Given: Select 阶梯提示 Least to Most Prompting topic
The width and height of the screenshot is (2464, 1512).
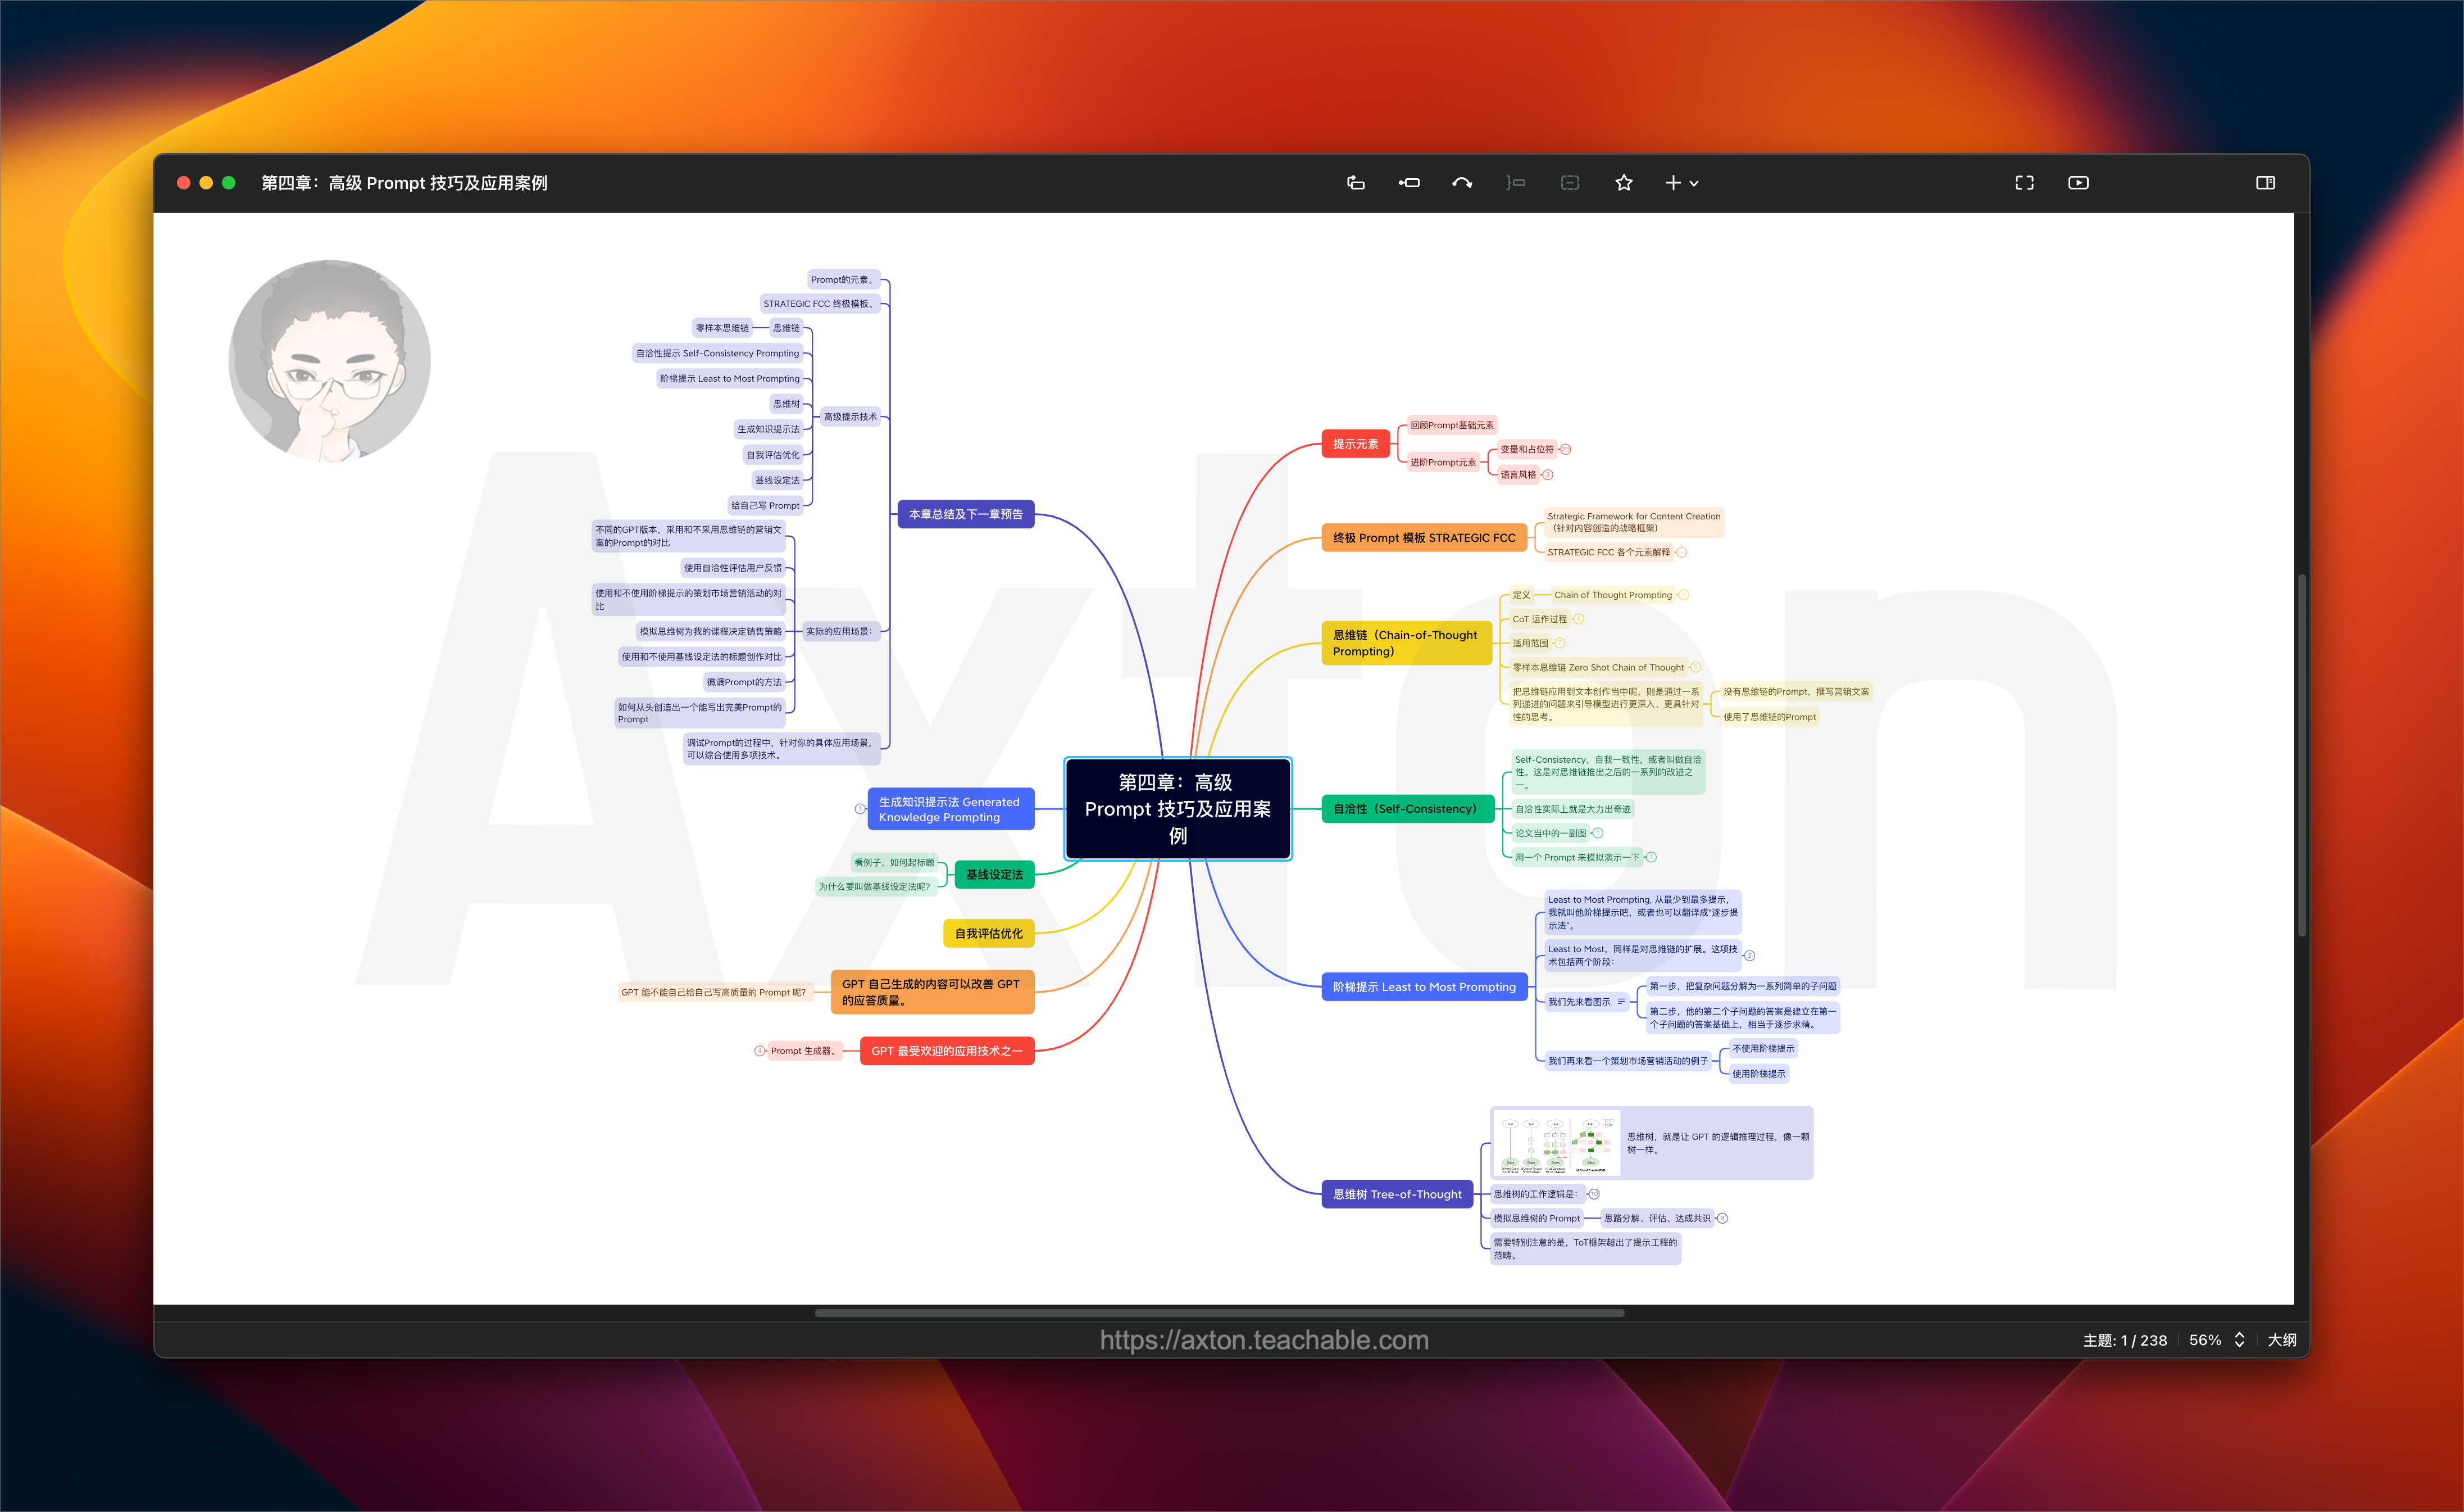Looking at the screenshot, I should (1424, 986).
